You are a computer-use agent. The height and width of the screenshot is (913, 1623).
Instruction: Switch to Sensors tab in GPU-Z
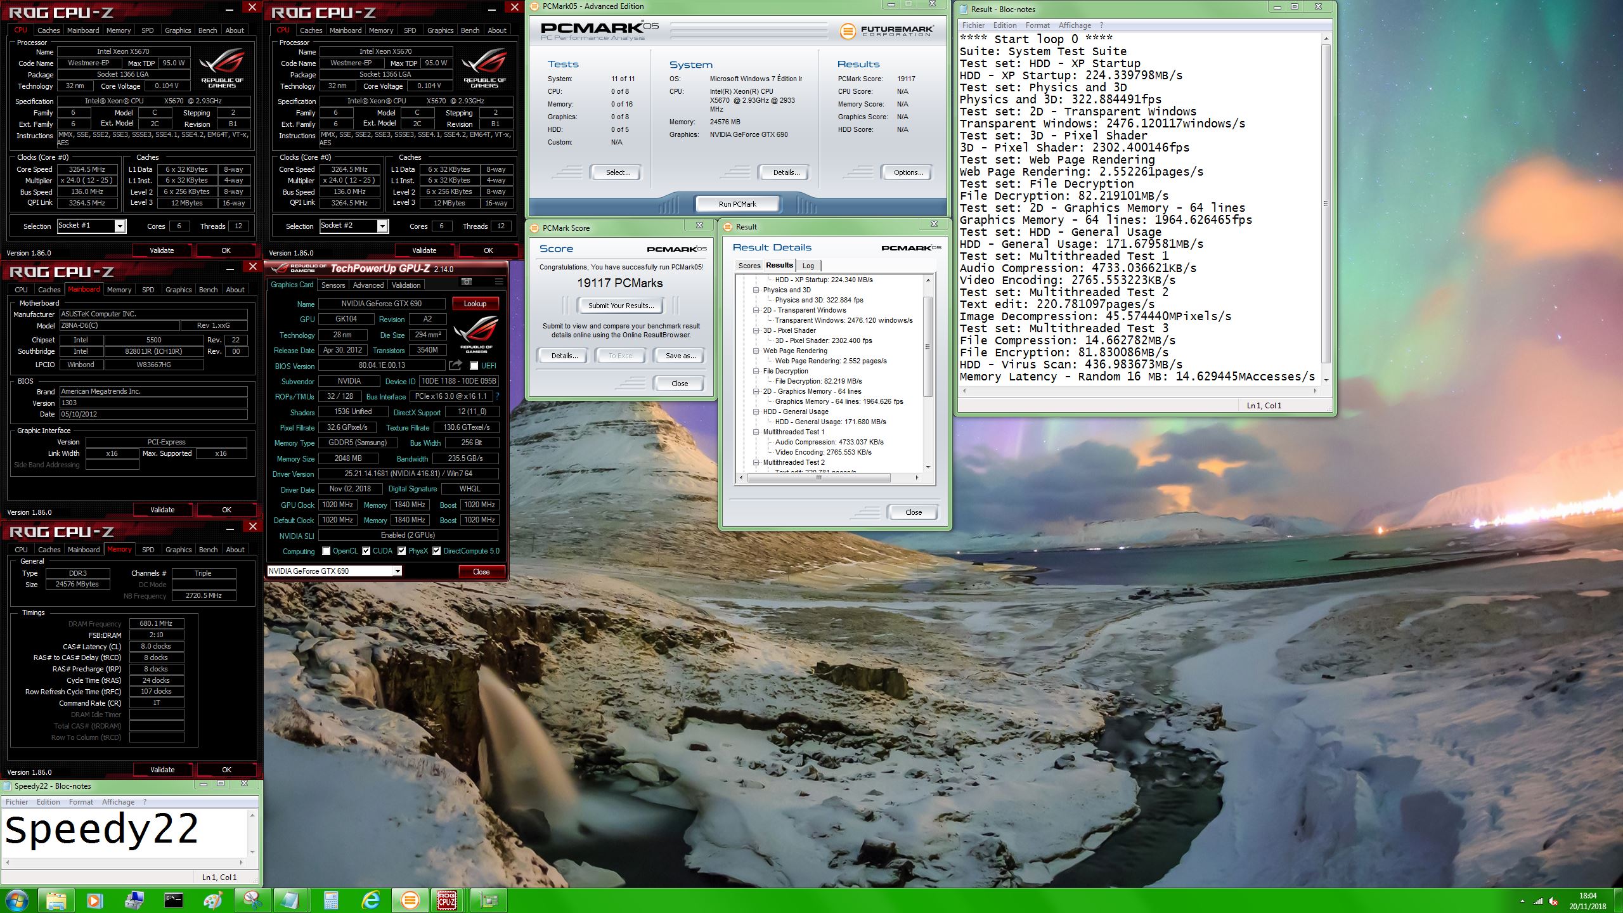tap(333, 285)
